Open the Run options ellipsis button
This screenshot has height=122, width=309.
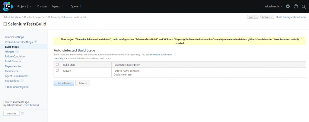pyautogui.click(x=256, y=17)
